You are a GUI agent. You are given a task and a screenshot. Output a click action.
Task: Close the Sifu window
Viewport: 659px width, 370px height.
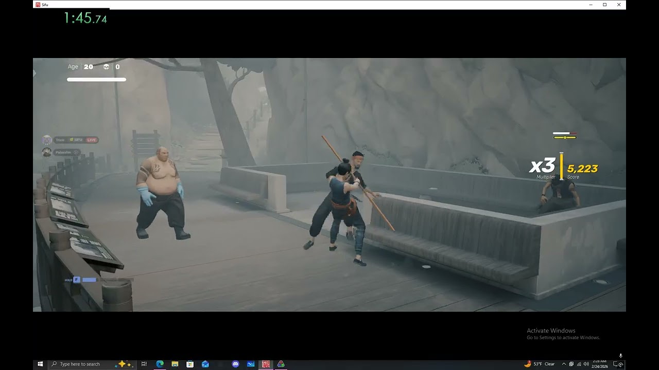click(x=619, y=5)
